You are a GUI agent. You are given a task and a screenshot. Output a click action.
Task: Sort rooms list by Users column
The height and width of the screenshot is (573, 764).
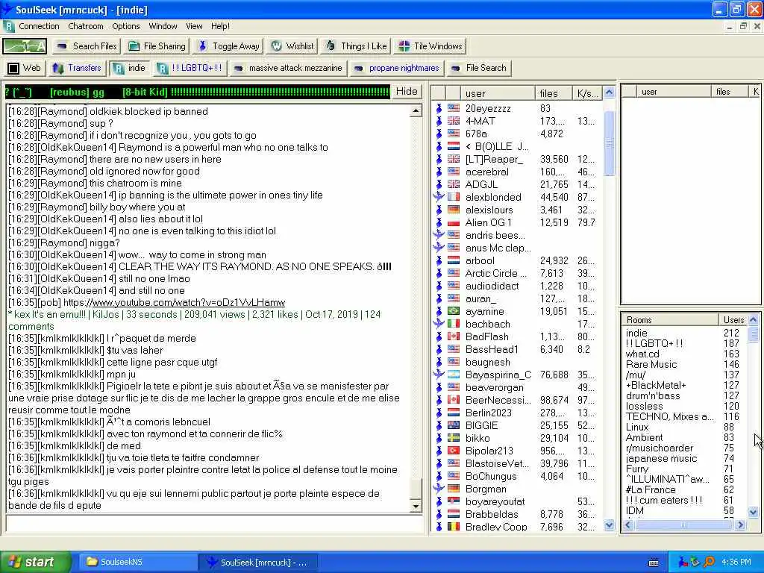733,319
